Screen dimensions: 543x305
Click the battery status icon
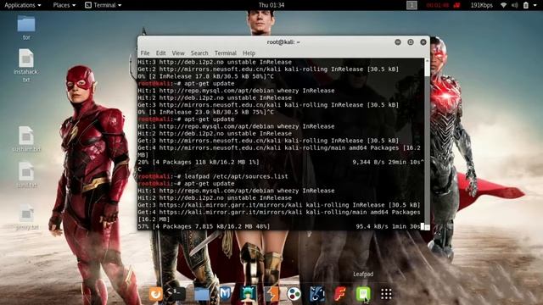click(x=526, y=5)
